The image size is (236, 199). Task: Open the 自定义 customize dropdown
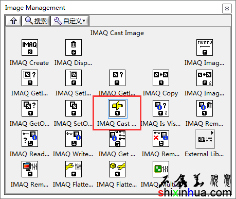click(70, 21)
